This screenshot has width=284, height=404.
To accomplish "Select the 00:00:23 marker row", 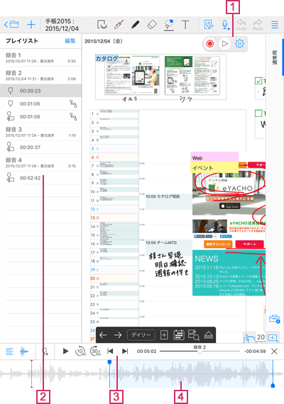I will [40, 91].
